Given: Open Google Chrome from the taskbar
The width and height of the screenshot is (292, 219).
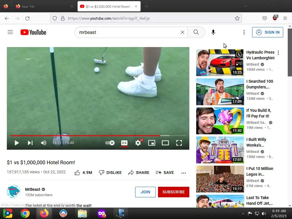Looking at the screenshot, I should click(x=25, y=213).
